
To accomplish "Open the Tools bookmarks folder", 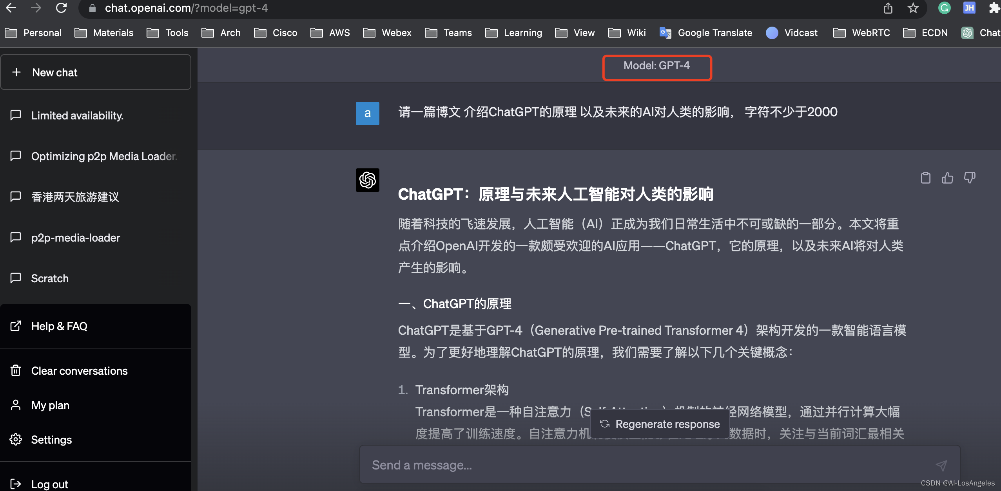I will tap(167, 32).
